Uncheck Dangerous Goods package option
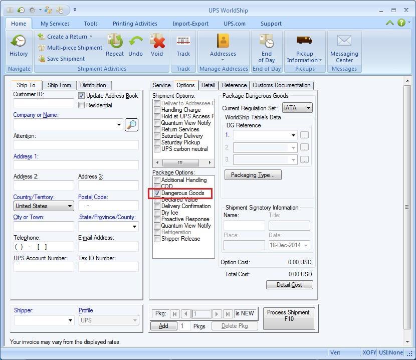416x360 pixels. coord(157,193)
